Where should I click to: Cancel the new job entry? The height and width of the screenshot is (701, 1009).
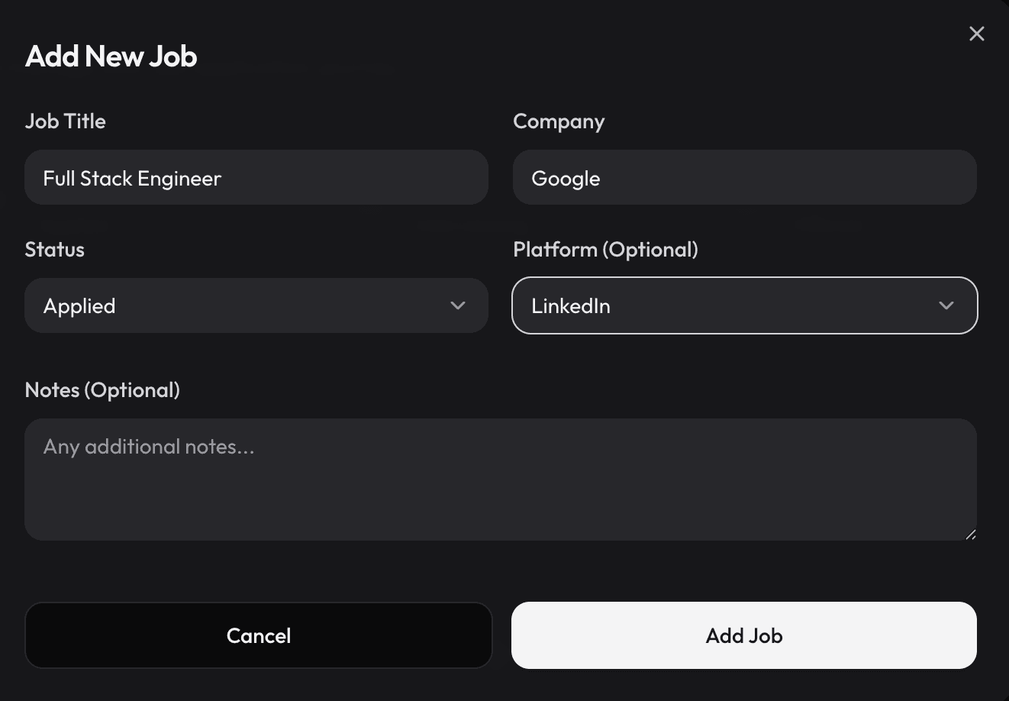pos(259,635)
